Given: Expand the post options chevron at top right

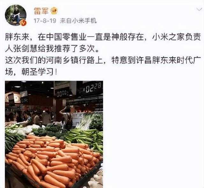Looking at the screenshot, I should click(x=199, y=9).
